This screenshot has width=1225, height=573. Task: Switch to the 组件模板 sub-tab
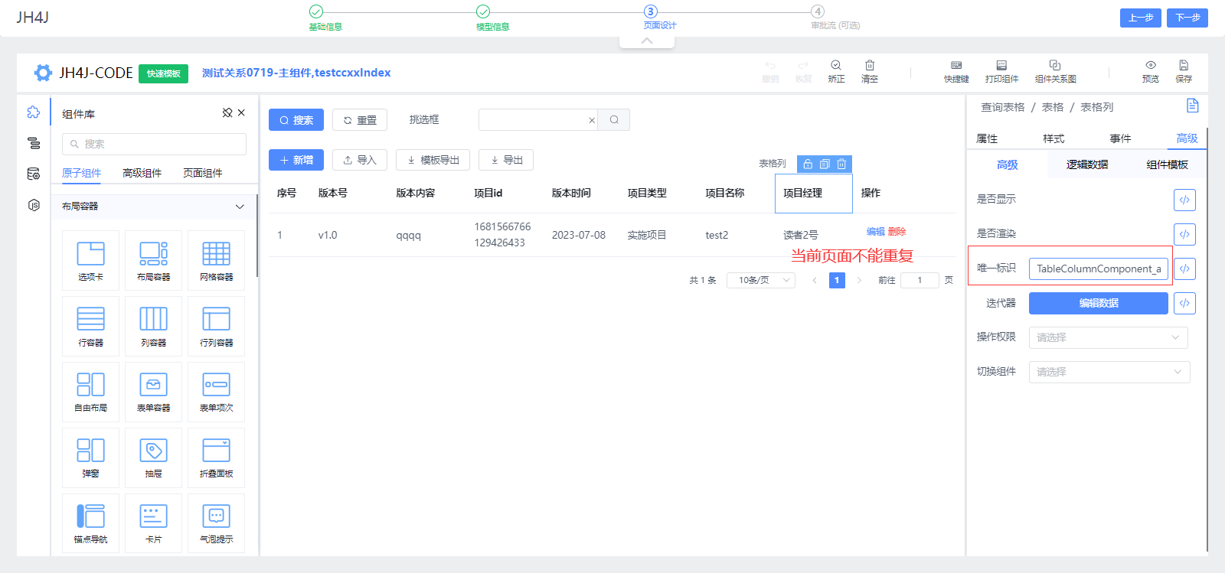pos(1167,164)
